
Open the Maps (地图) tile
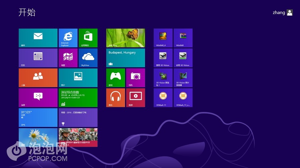[68, 58]
